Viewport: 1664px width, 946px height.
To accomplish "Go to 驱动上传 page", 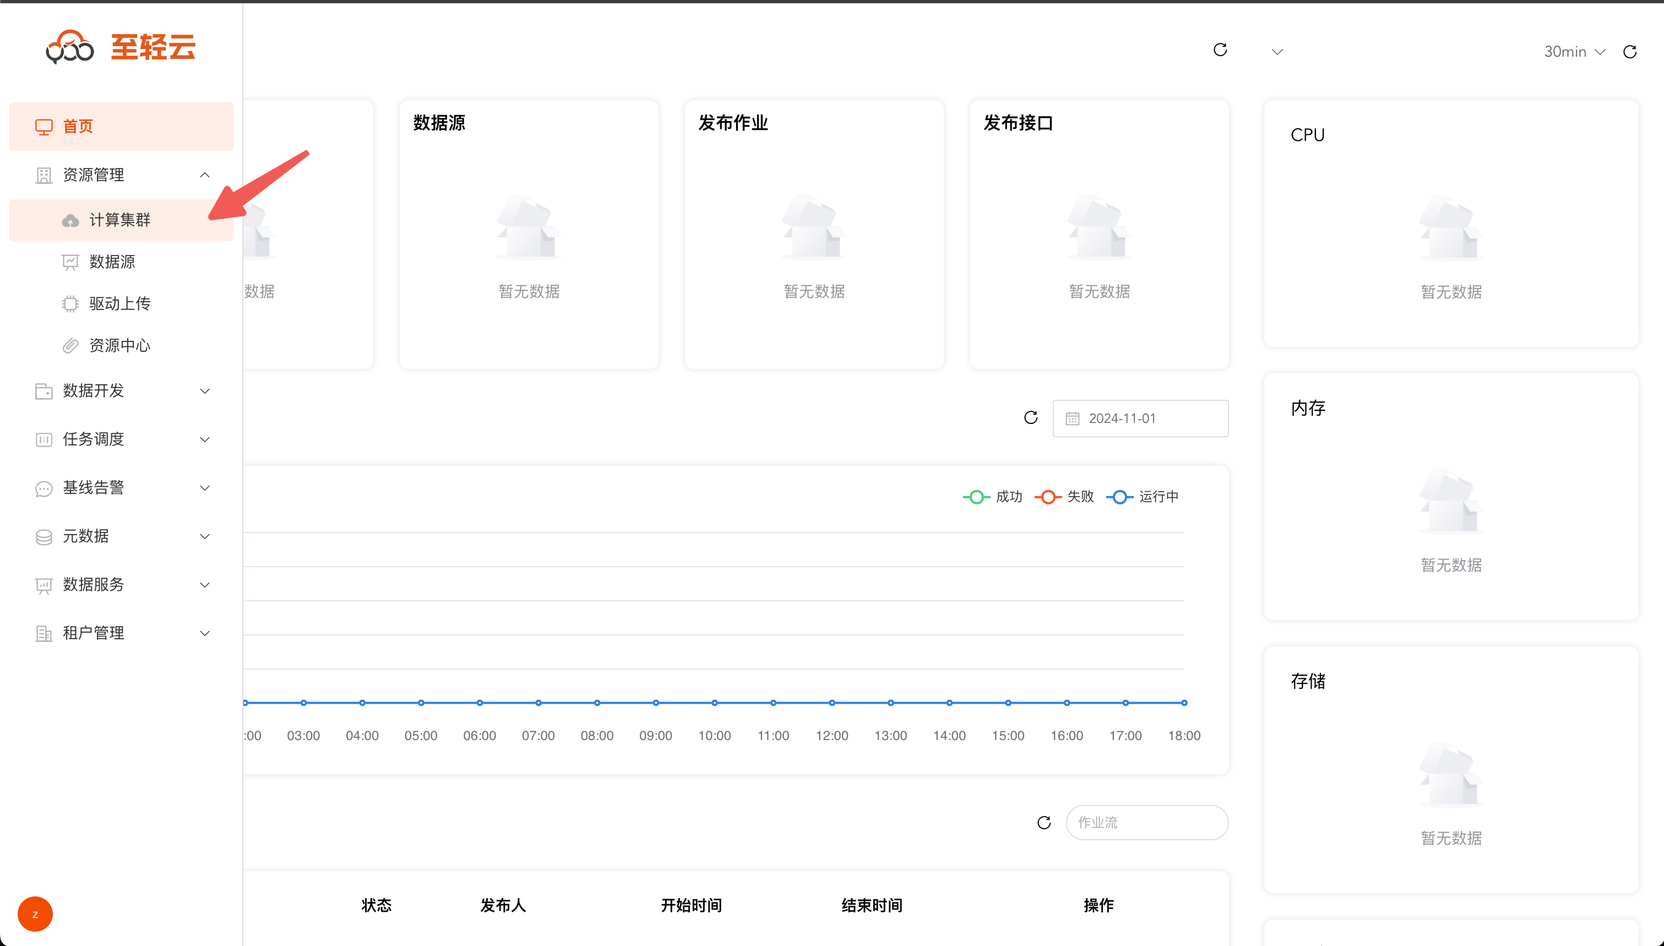I will click(x=121, y=303).
